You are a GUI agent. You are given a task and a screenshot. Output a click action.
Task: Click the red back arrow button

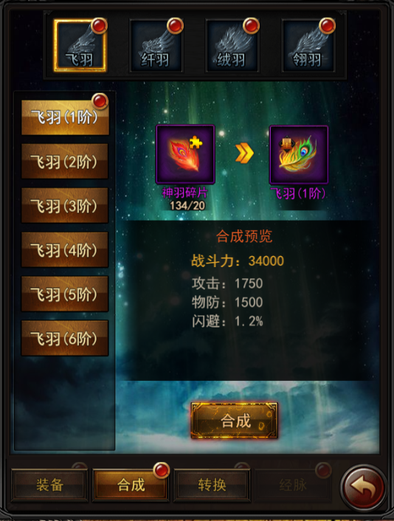(364, 488)
